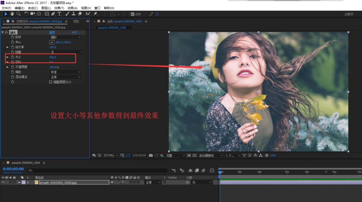This screenshot has width=362, height=202.
Task: Select the Hand tool
Action: point(12,14)
